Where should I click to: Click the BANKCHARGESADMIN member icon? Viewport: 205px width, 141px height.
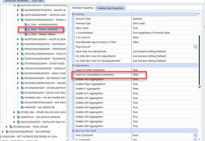22,73
